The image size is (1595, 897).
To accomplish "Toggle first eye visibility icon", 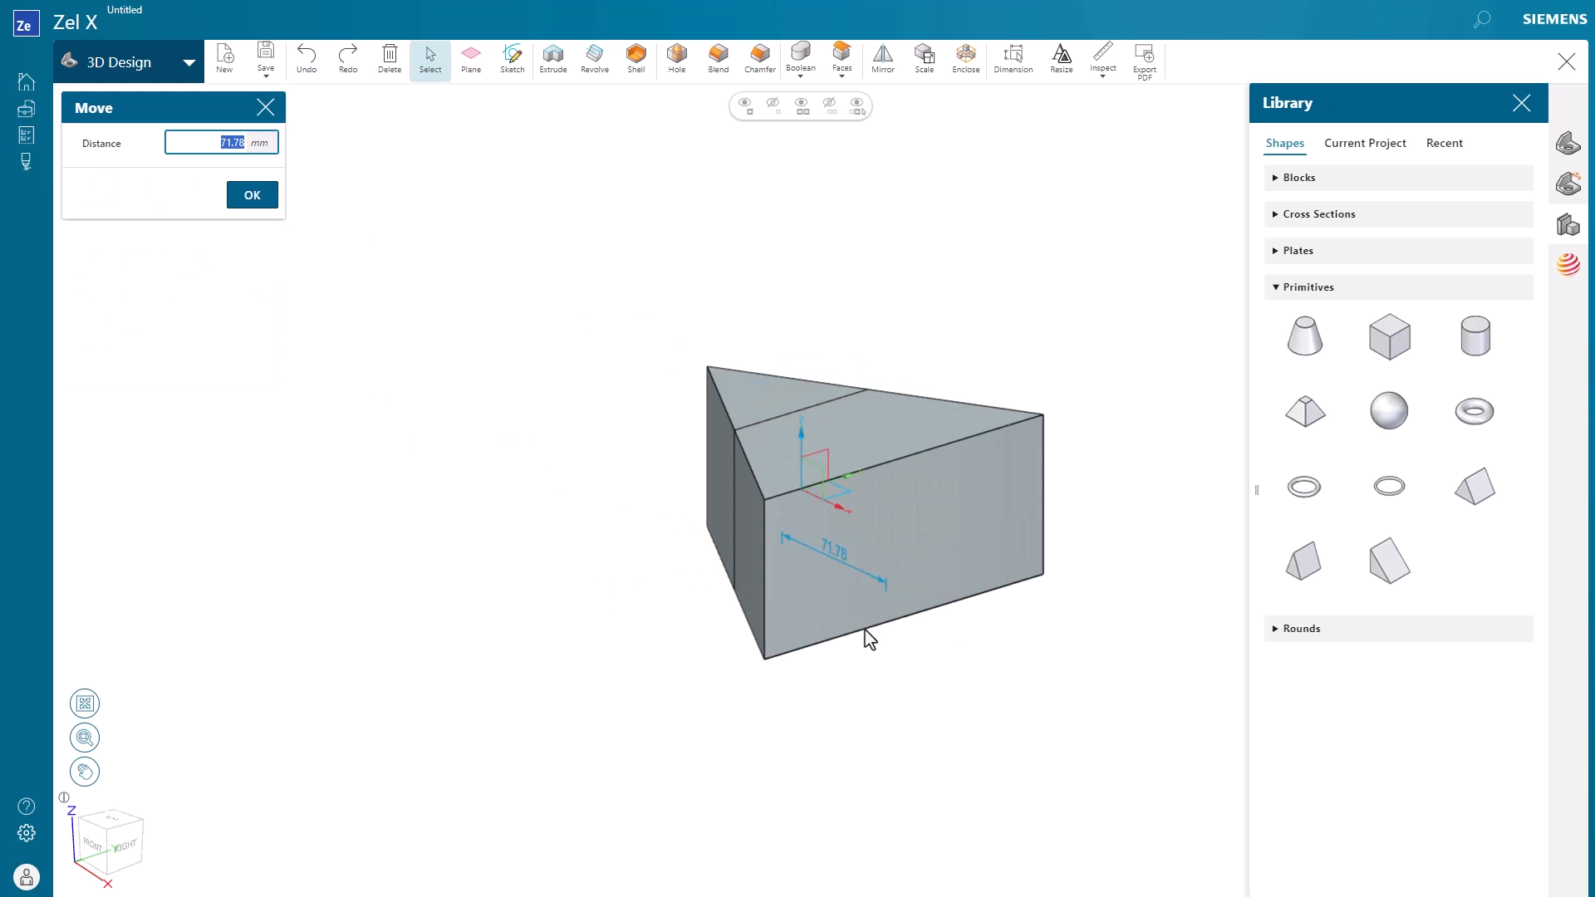I will (746, 105).
